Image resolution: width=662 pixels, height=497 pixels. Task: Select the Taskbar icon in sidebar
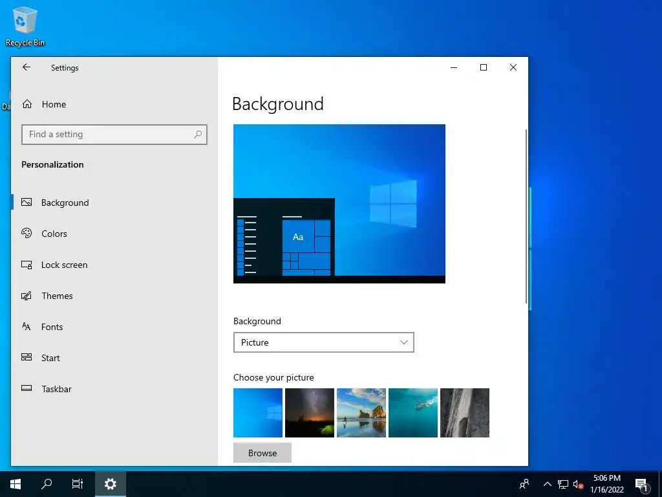point(27,388)
